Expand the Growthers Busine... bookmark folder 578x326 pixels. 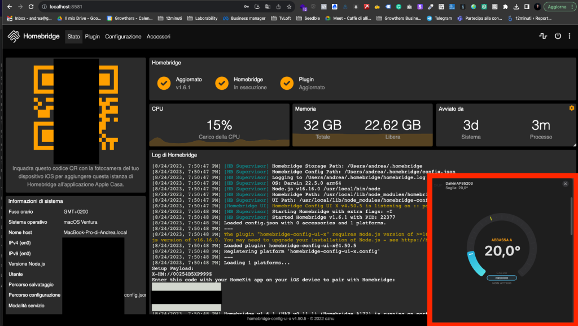(x=399, y=18)
